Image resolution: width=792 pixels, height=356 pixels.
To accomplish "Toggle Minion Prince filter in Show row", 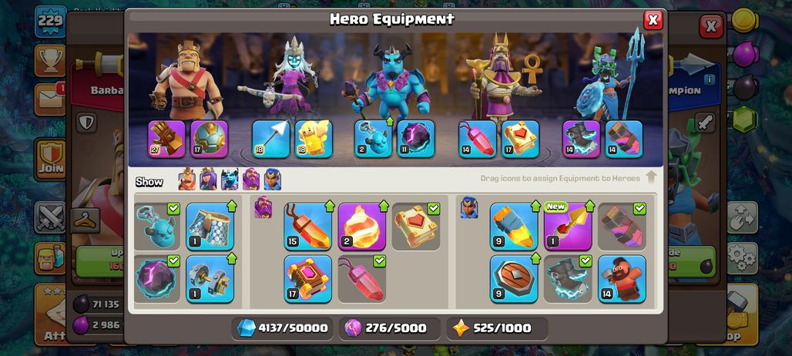I will (x=230, y=180).
